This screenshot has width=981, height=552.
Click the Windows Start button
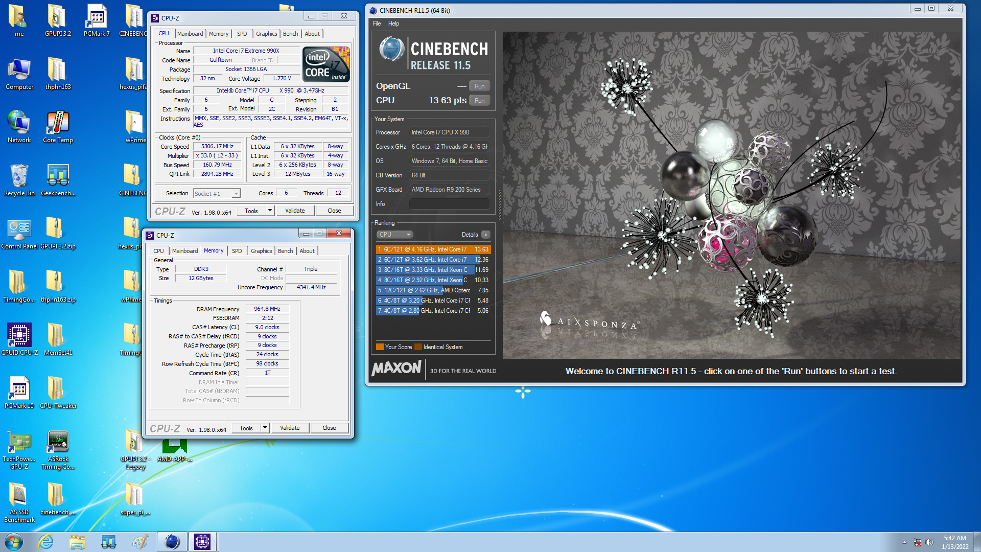click(14, 542)
